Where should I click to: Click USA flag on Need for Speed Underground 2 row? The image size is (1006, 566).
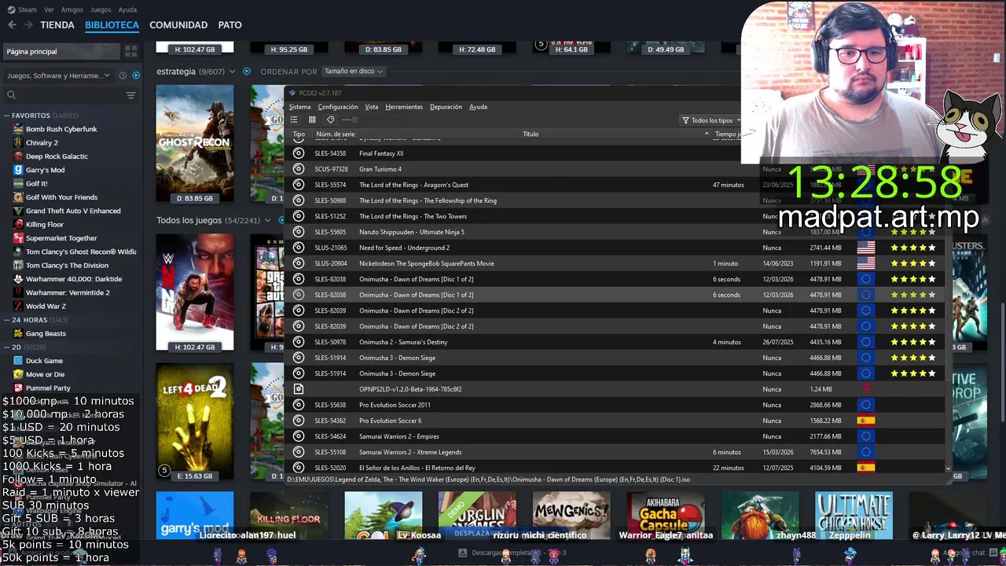tap(865, 248)
